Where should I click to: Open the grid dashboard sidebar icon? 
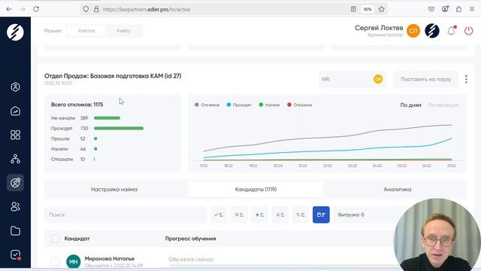pos(15,135)
